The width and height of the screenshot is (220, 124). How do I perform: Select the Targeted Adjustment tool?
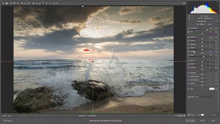(x=18, y=3)
